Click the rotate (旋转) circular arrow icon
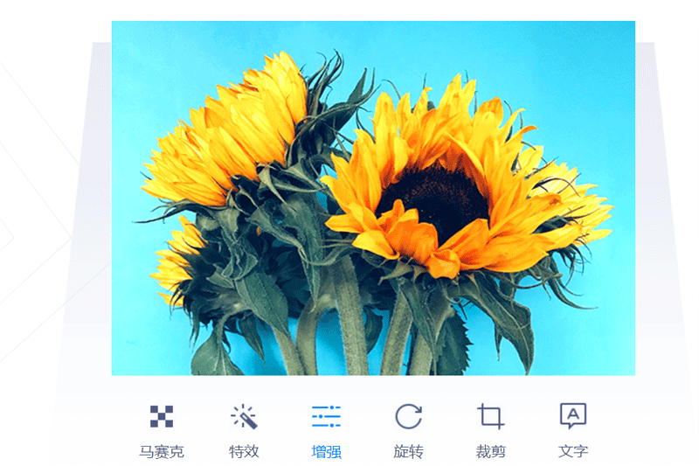 (x=408, y=416)
